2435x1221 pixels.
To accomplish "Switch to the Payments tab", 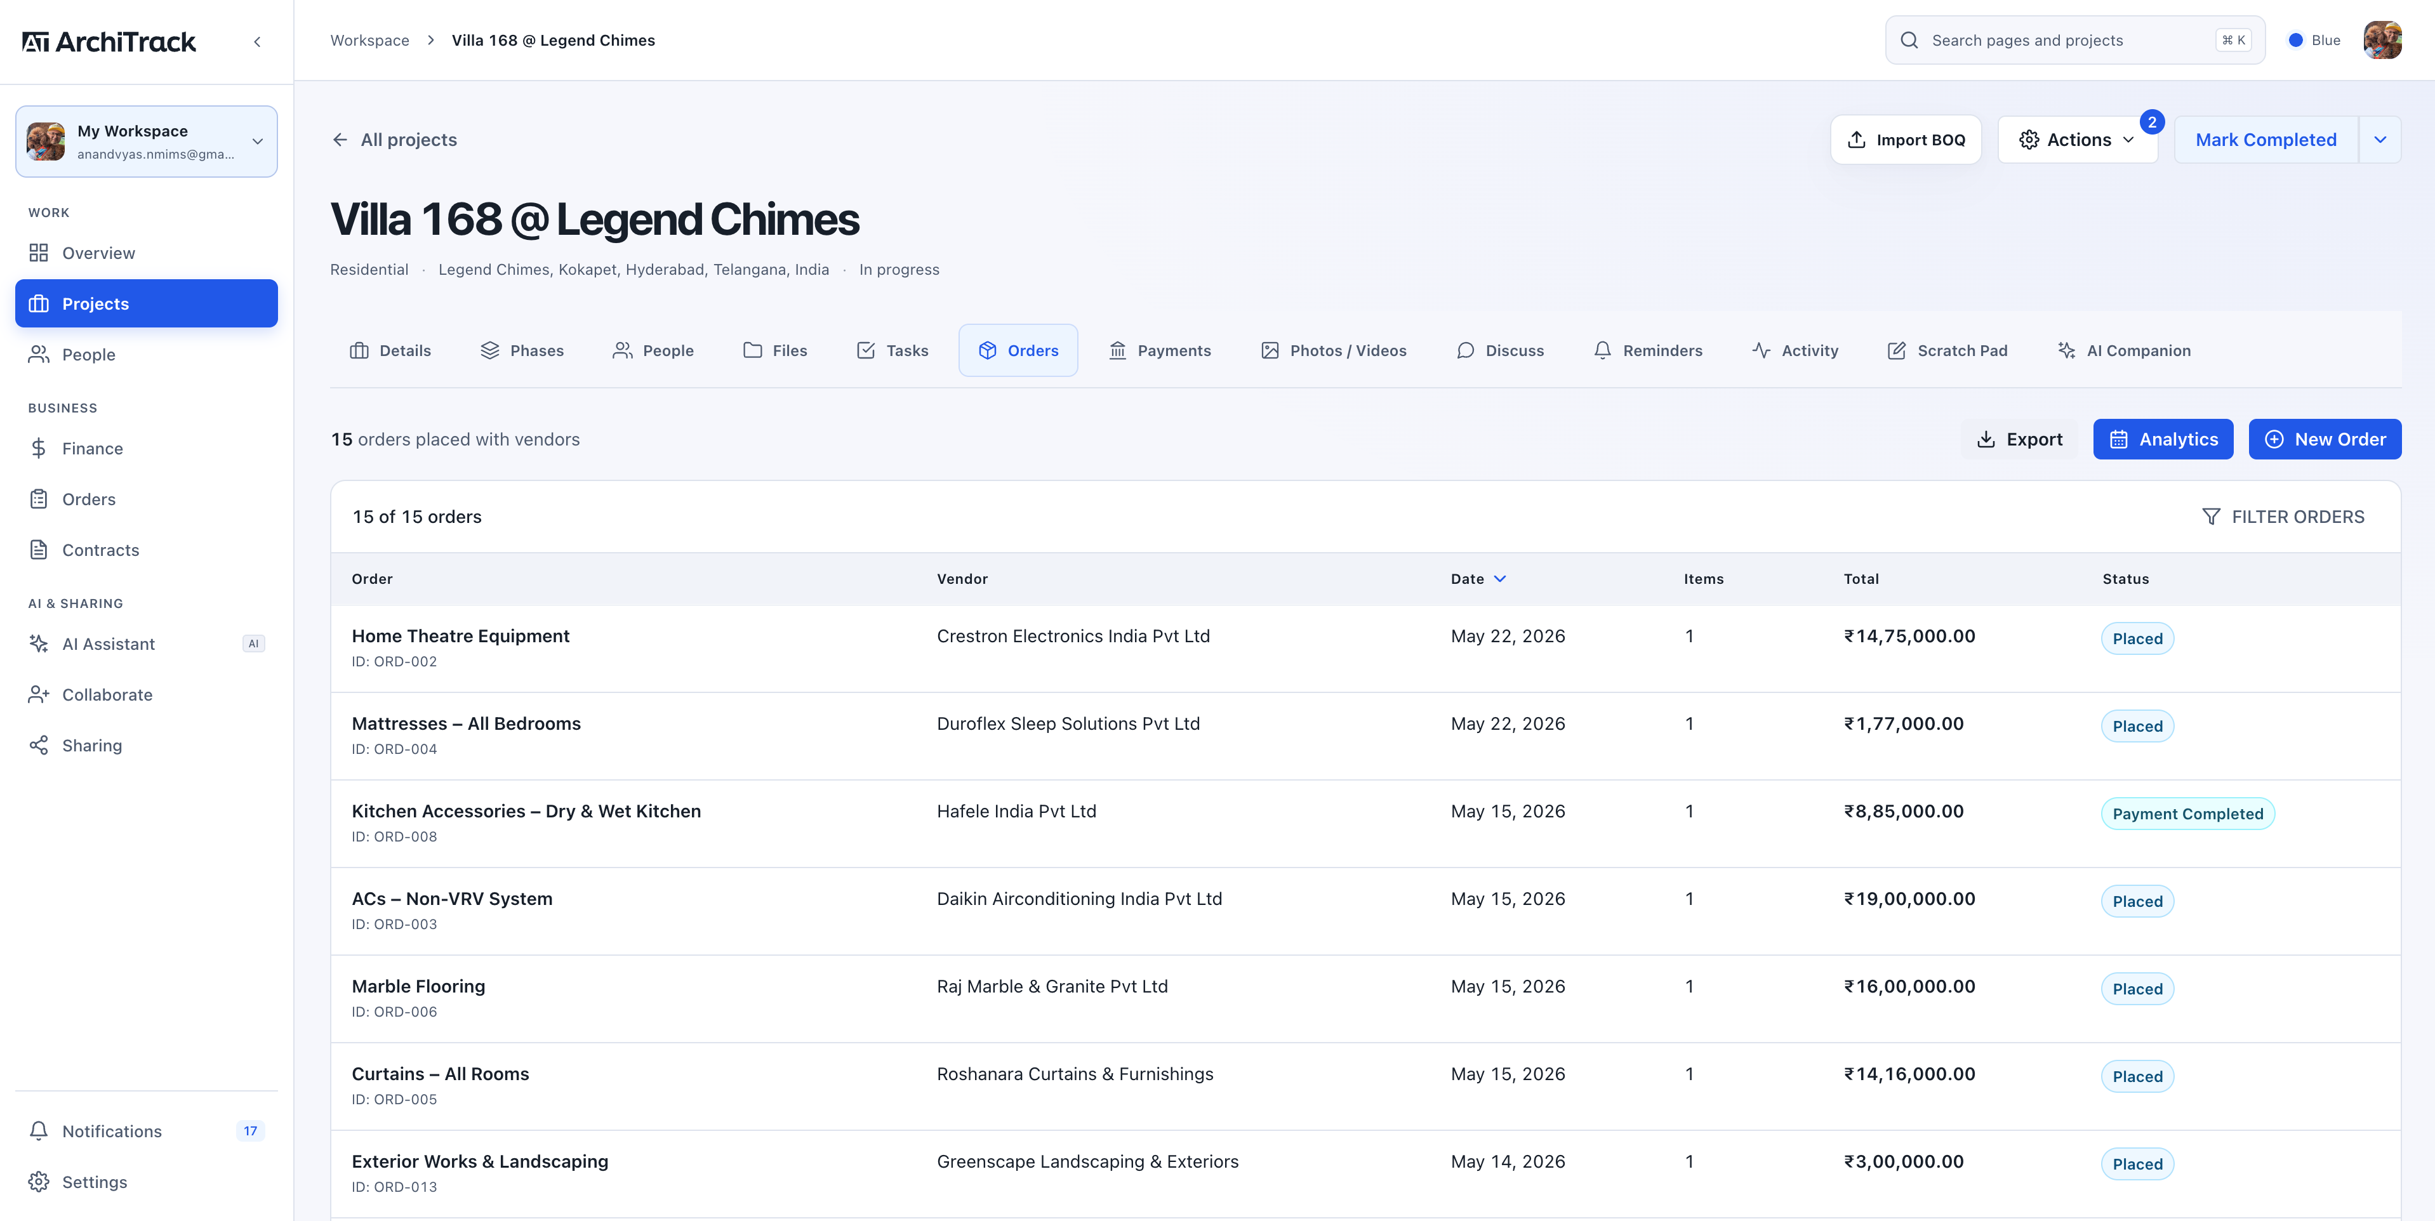I will [x=1159, y=350].
